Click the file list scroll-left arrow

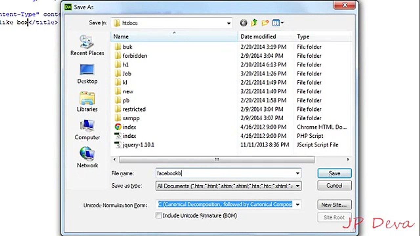point(115,160)
